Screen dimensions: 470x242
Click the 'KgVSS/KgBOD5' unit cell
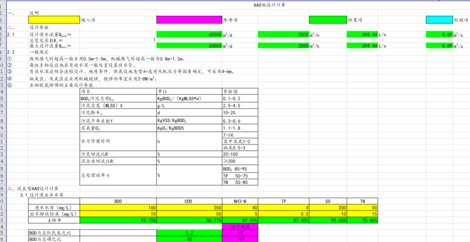coord(189,121)
